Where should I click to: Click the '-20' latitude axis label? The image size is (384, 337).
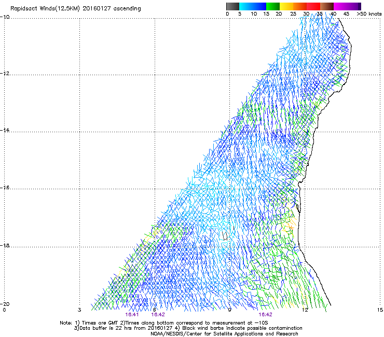(x=5, y=304)
